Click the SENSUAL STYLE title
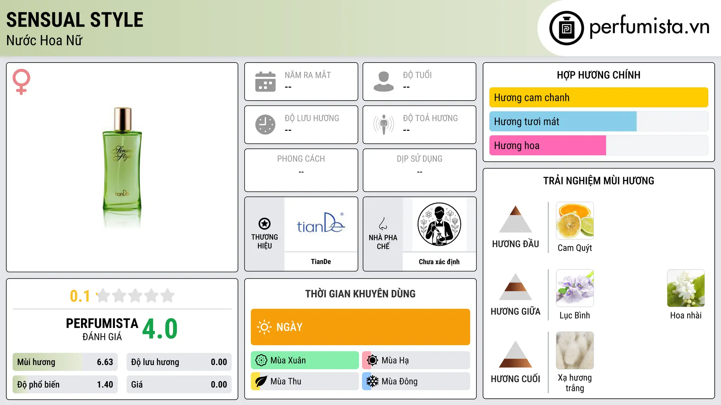The width and height of the screenshot is (721, 405). coord(75,20)
